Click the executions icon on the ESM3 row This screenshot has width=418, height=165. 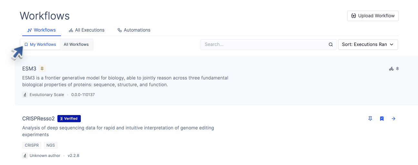pos(391,69)
